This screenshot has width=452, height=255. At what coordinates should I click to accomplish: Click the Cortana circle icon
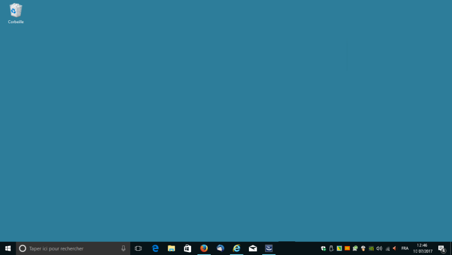click(23, 248)
